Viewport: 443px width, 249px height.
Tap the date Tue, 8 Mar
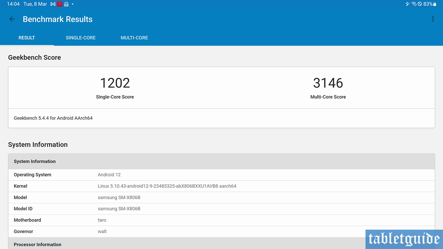point(35,4)
